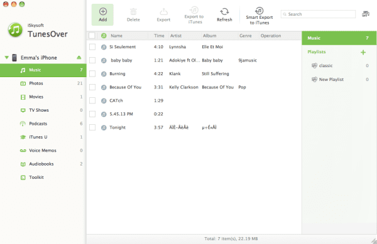
Task: Open the Toolkit section
Action: tap(43, 178)
